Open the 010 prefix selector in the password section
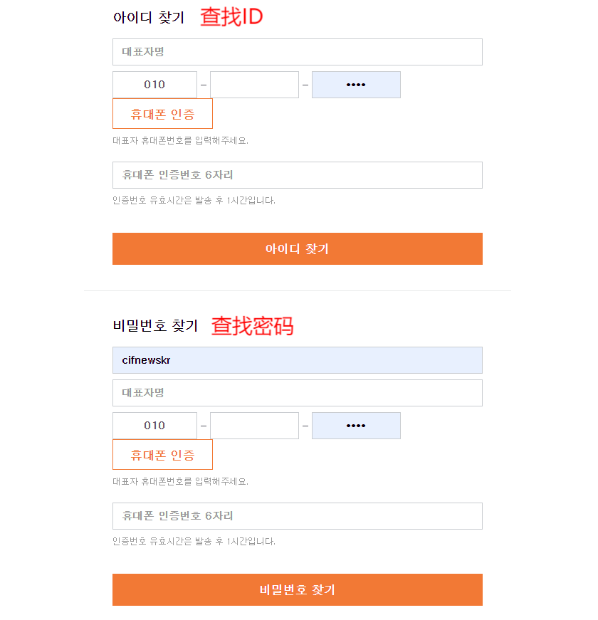 point(154,425)
